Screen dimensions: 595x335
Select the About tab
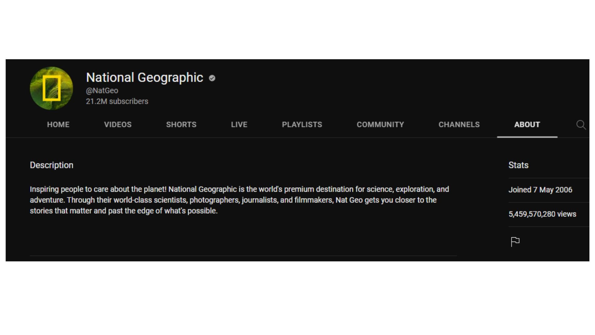pos(527,125)
